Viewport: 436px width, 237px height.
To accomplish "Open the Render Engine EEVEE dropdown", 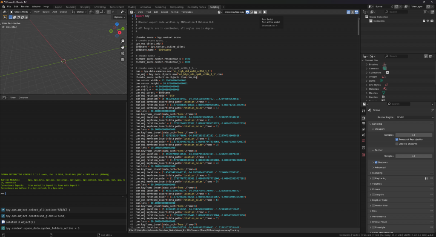I will pos(414,117).
